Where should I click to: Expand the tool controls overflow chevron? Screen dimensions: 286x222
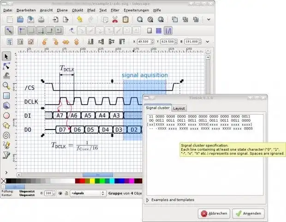[x=208, y=42]
